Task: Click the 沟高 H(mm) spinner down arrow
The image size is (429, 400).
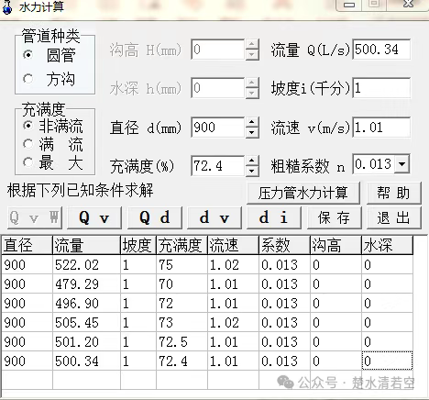Action: tap(252, 54)
